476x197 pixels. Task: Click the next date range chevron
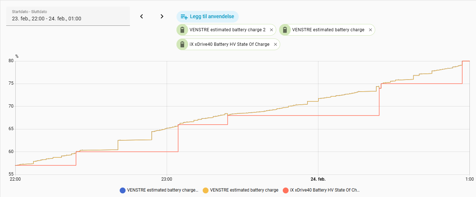click(x=162, y=16)
